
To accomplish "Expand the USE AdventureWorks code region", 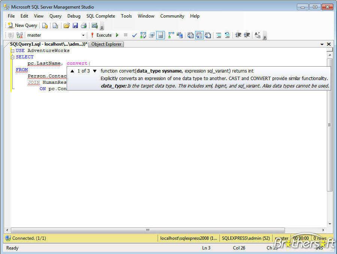I will [x=12, y=51].
